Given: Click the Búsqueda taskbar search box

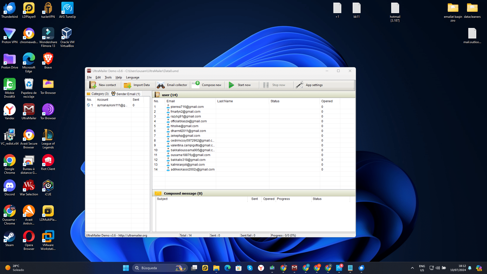Looking at the screenshot, I should [x=160, y=268].
